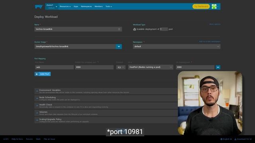
Task: Go to Namespaces
Action: point(86,6)
